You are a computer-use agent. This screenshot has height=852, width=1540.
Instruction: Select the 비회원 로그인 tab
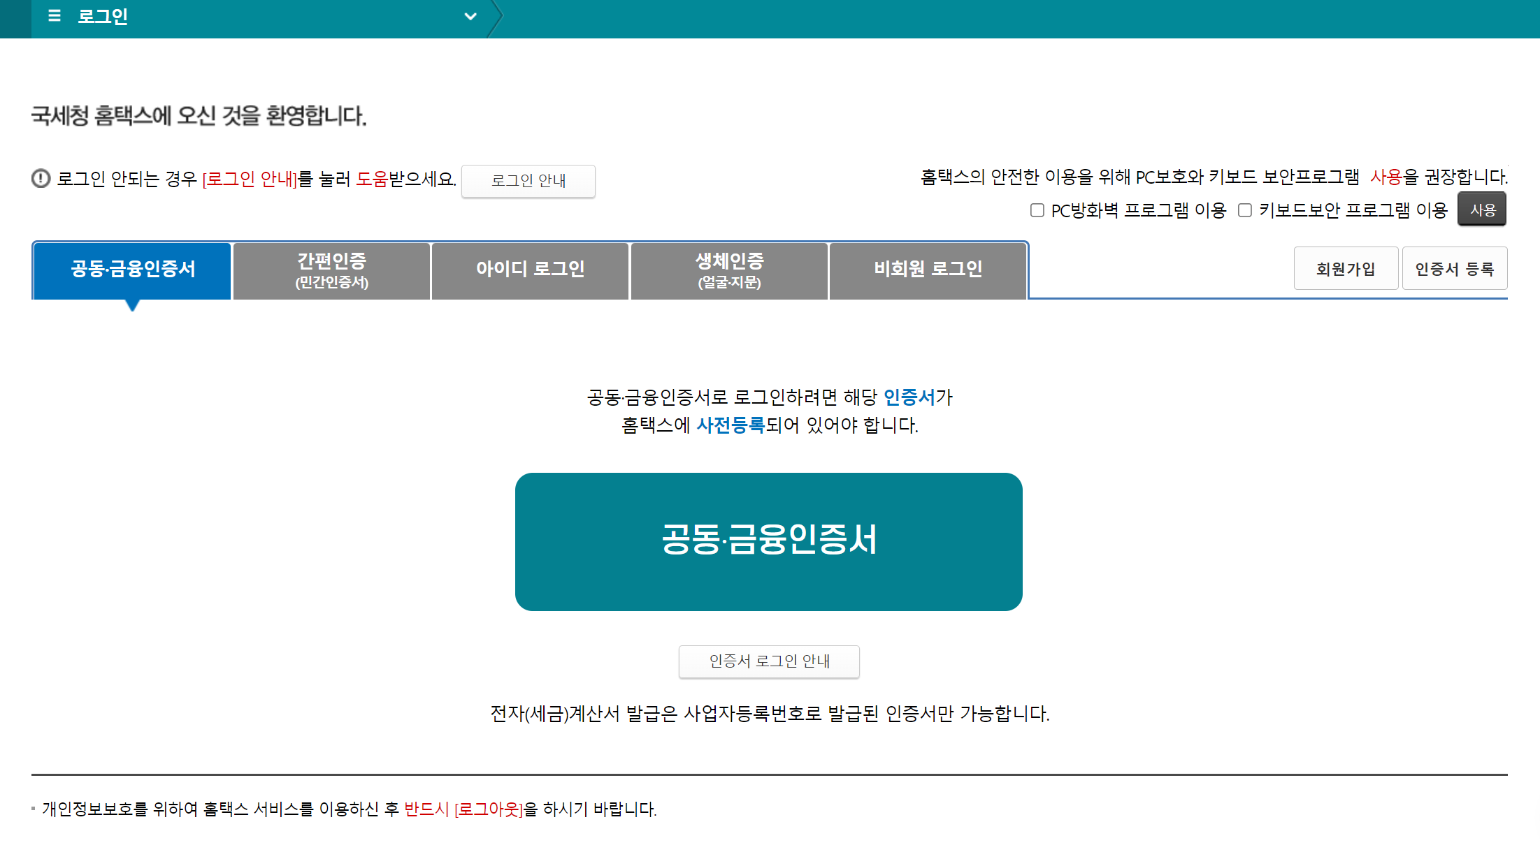click(x=928, y=270)
